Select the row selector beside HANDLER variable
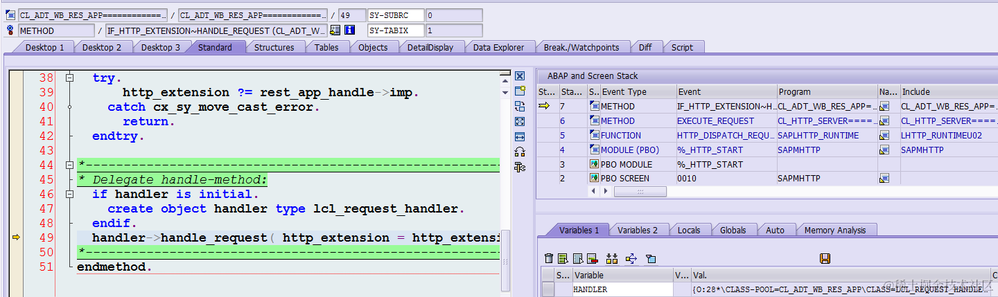The image size is (998, 297). coord(548,289)
